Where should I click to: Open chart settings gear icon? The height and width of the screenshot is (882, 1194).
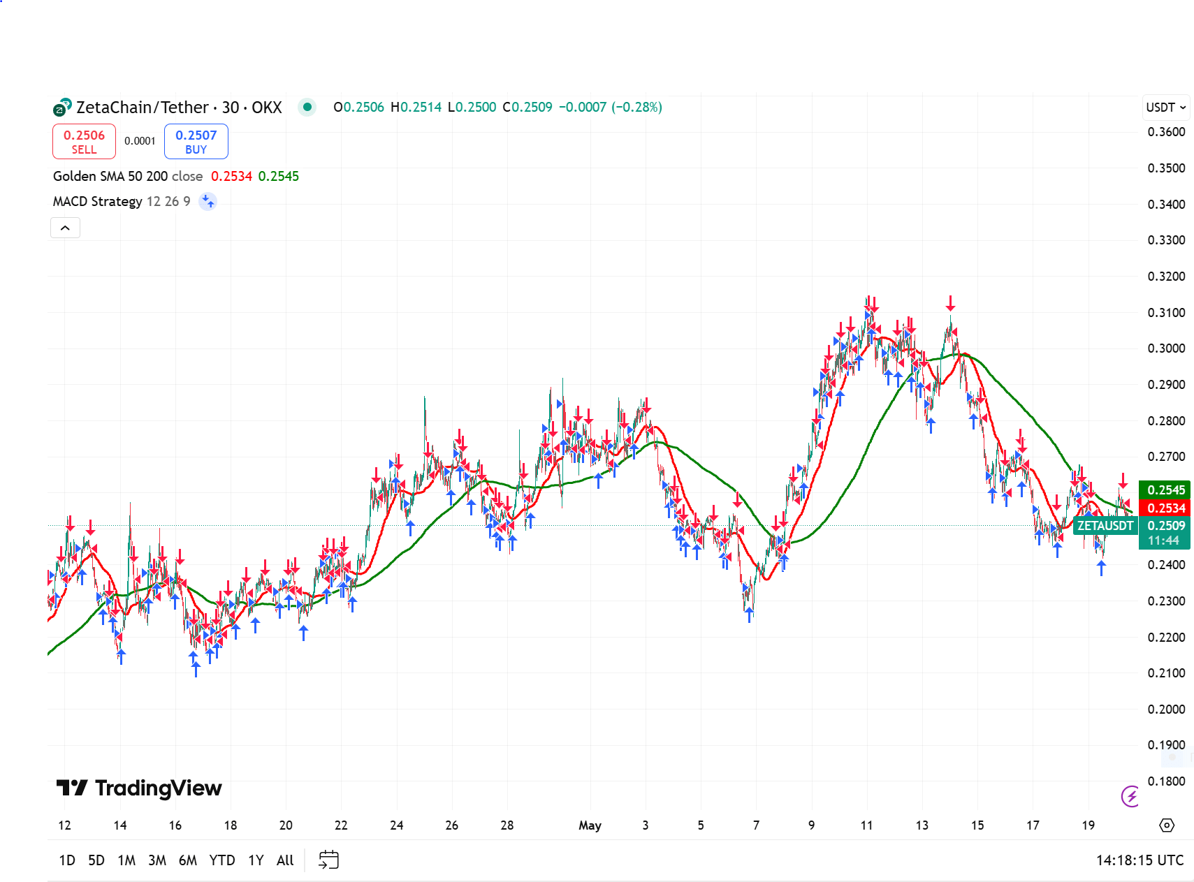pos(1166,825)
